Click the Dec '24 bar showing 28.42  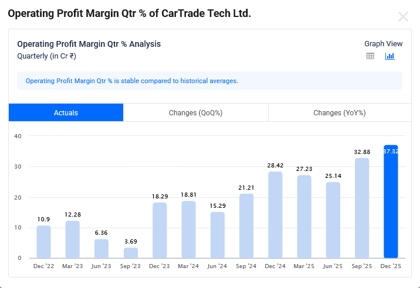coord(275,215)
